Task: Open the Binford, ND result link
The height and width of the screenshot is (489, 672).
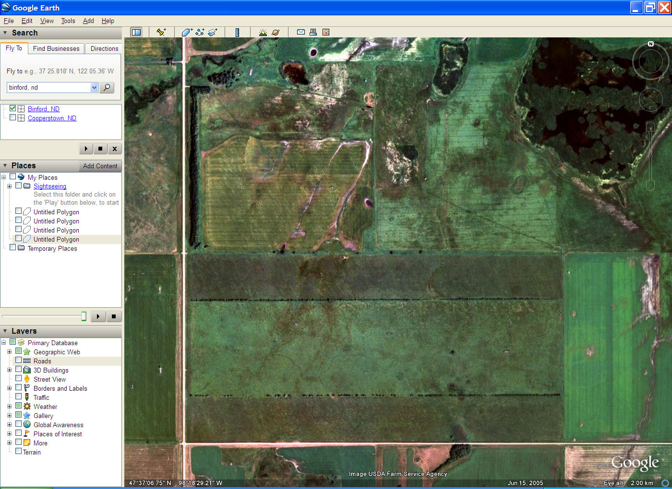Action: pyautogui.click(x=44, y=109)
